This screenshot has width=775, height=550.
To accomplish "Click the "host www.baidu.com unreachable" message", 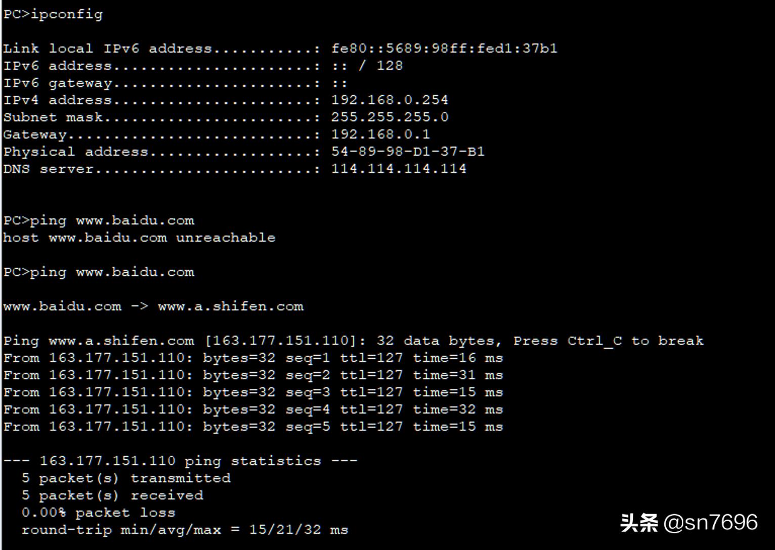I will tap(139, 238).
